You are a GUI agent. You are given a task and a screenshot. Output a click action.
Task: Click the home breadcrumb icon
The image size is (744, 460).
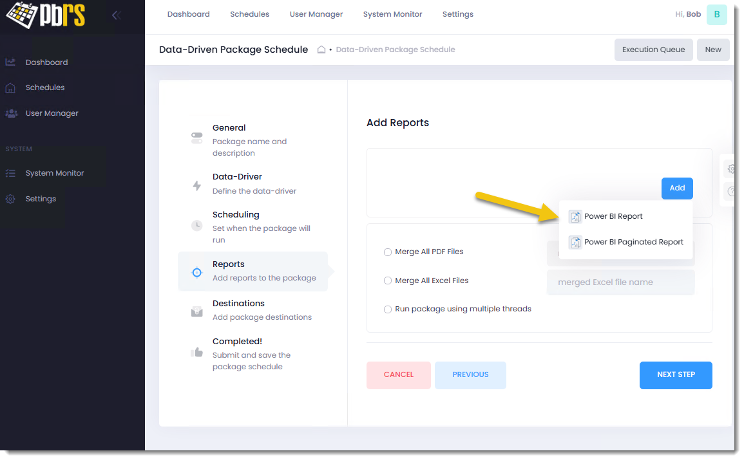321,50
